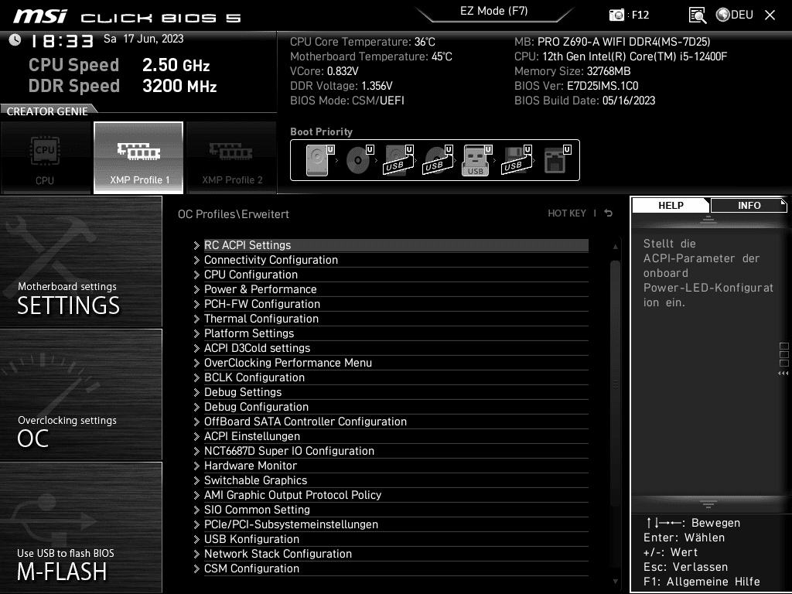This screenshot has height=594, width=792.
Task: Click the BIOS Ver value E7D25IMS.1C0
Action: [603, 86]
